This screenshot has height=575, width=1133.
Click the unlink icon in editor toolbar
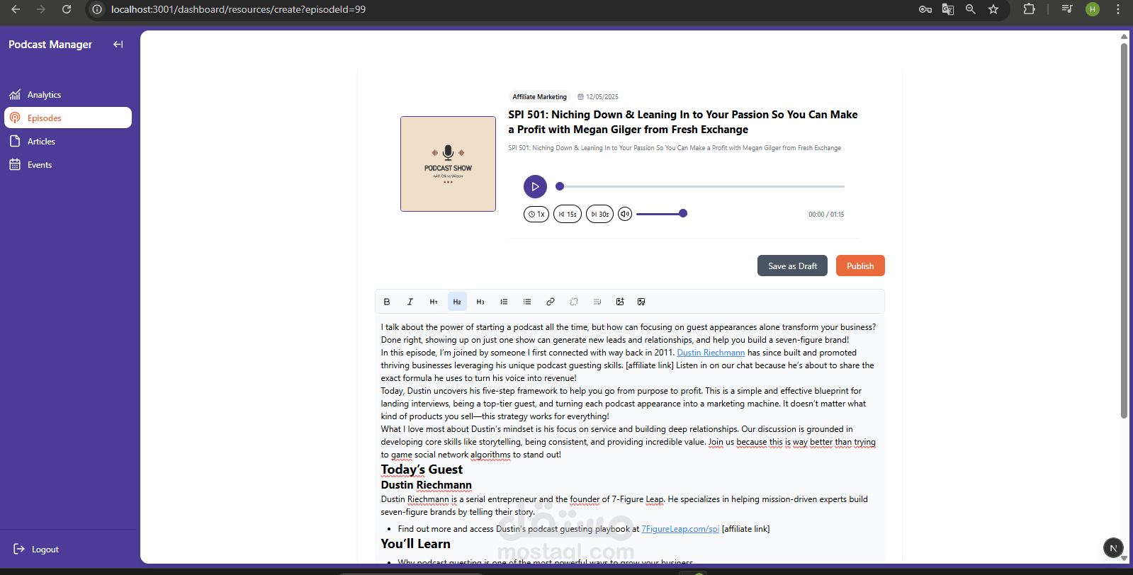coord(574,302)
